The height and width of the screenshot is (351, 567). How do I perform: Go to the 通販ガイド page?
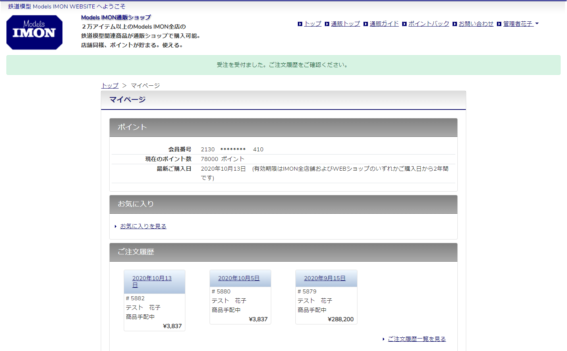click(x=384, y=24)
